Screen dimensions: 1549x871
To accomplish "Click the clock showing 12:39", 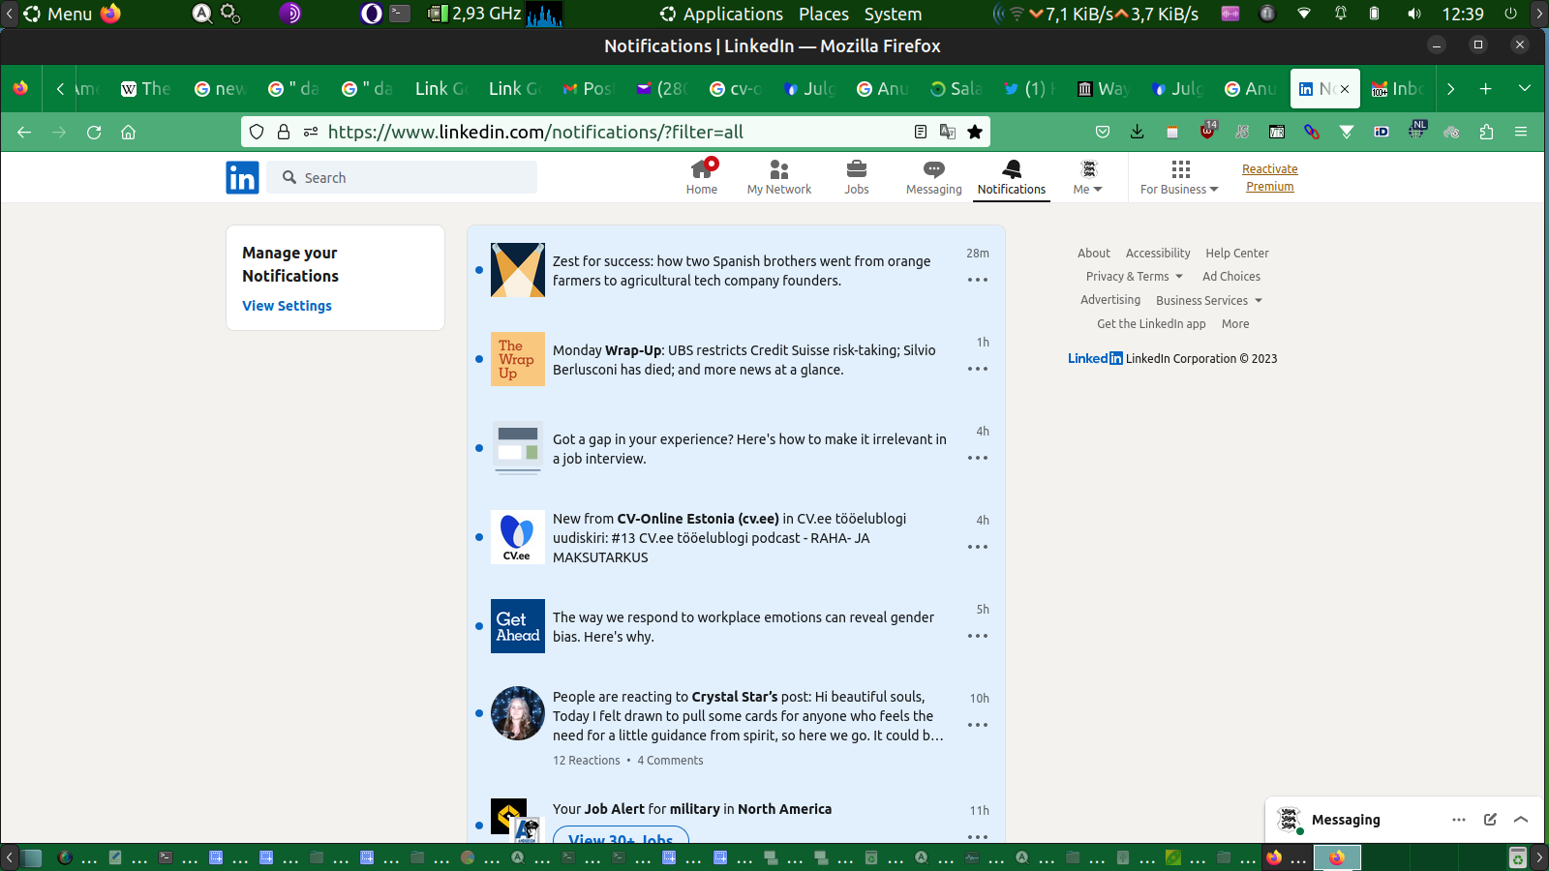I will pos(1463,14).
